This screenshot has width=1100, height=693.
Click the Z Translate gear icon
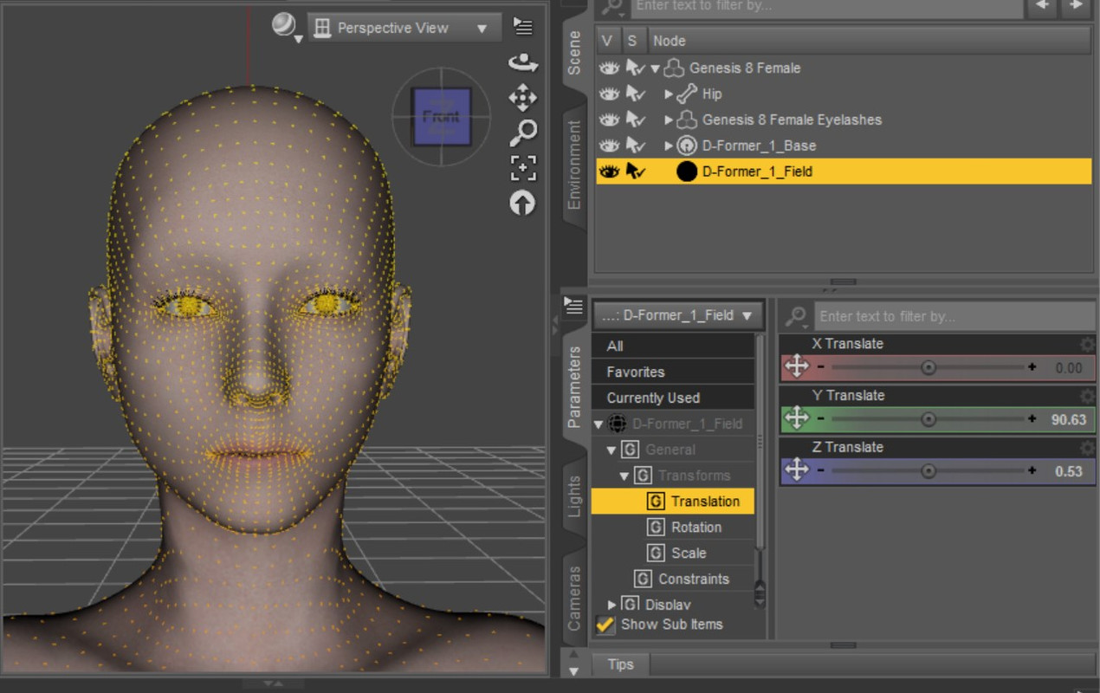pos(1087,448)
